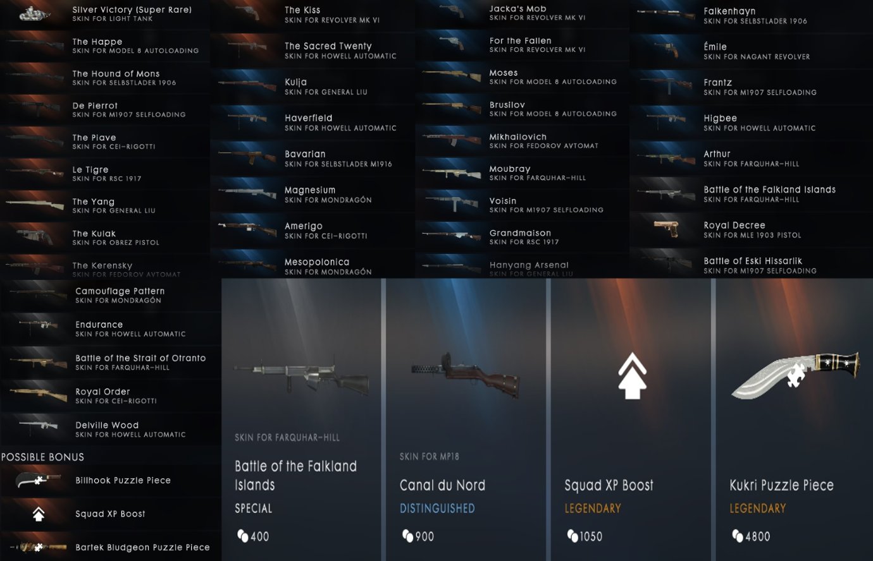
Task: Choose the Delville Wood Howell Automatic skin
Action: click(111, 429)
